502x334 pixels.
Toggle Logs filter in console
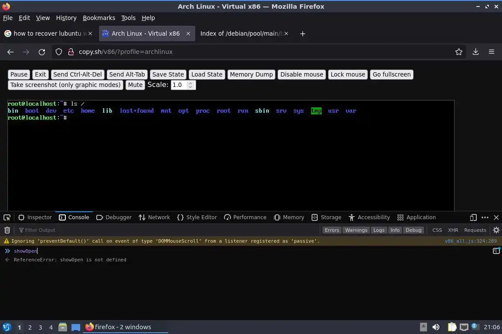(379, 230)
